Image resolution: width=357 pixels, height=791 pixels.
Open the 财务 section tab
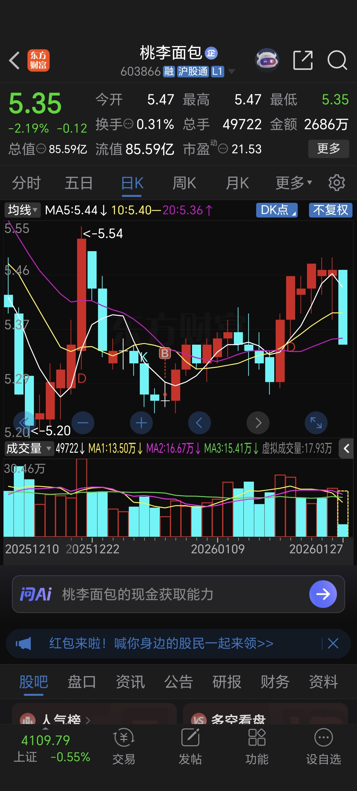coord(275,682)
